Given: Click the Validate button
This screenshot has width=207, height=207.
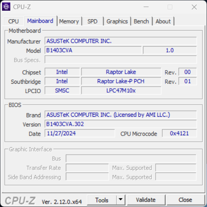Looking at the screenshot, I should click(146, 200).
